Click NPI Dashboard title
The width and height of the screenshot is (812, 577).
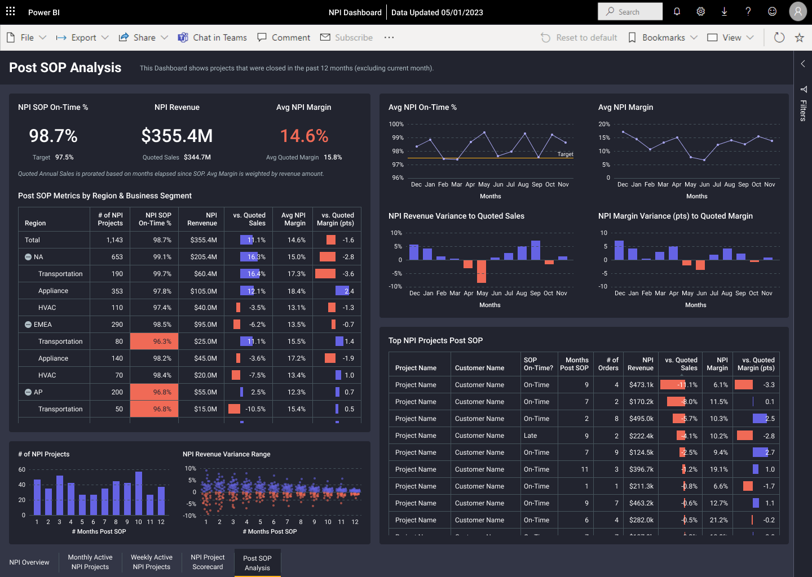(x=355, y=12)
